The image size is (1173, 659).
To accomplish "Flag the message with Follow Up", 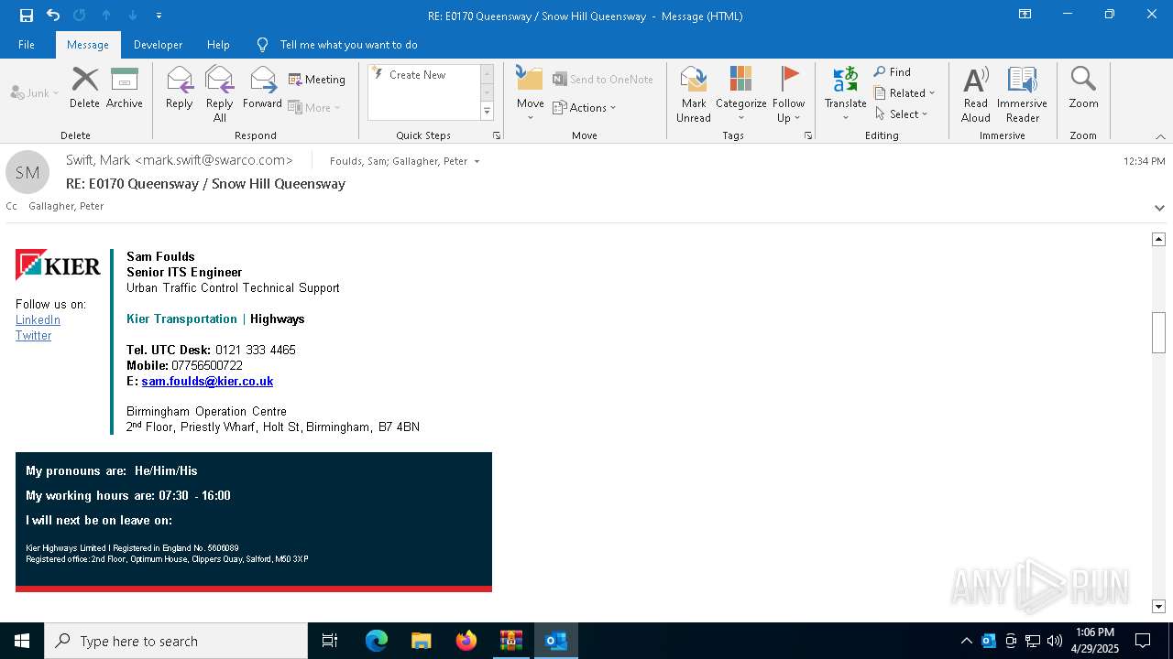I will pos(788,93).
